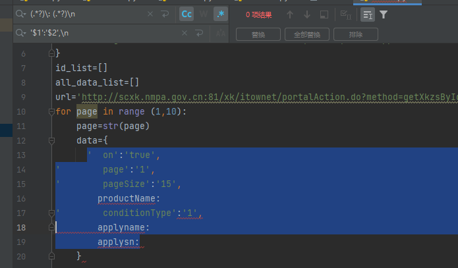Place cursor on id_list=[] line
This screenshot has height=268, width=458.
point(82,68)
